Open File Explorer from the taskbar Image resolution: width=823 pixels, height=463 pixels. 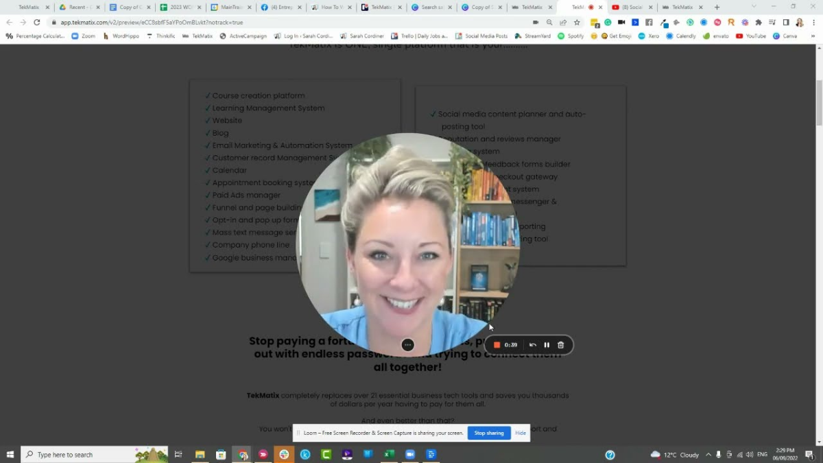pos(200,454)
